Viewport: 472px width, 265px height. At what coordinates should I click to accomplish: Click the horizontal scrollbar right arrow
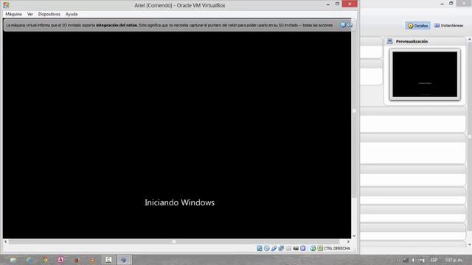point(348,241)
